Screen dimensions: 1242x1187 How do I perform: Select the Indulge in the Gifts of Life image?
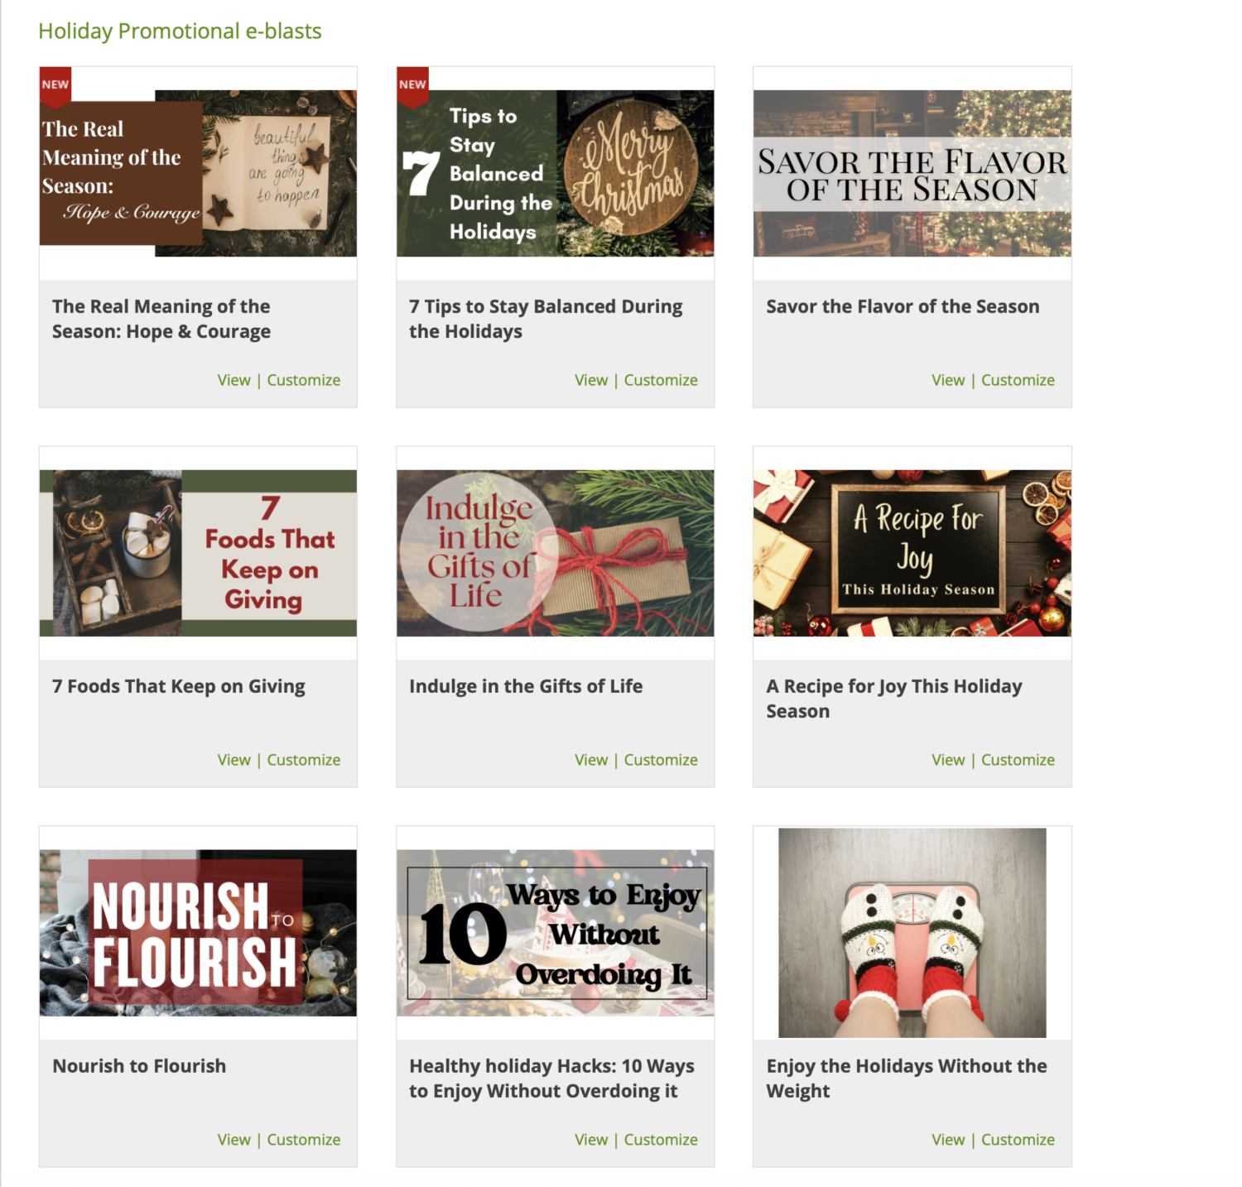(x=555, y=553)
